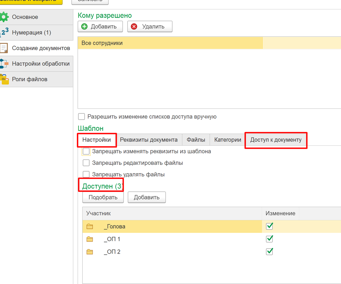Click the folder icon of _ОП 2 row

(90, 252)
